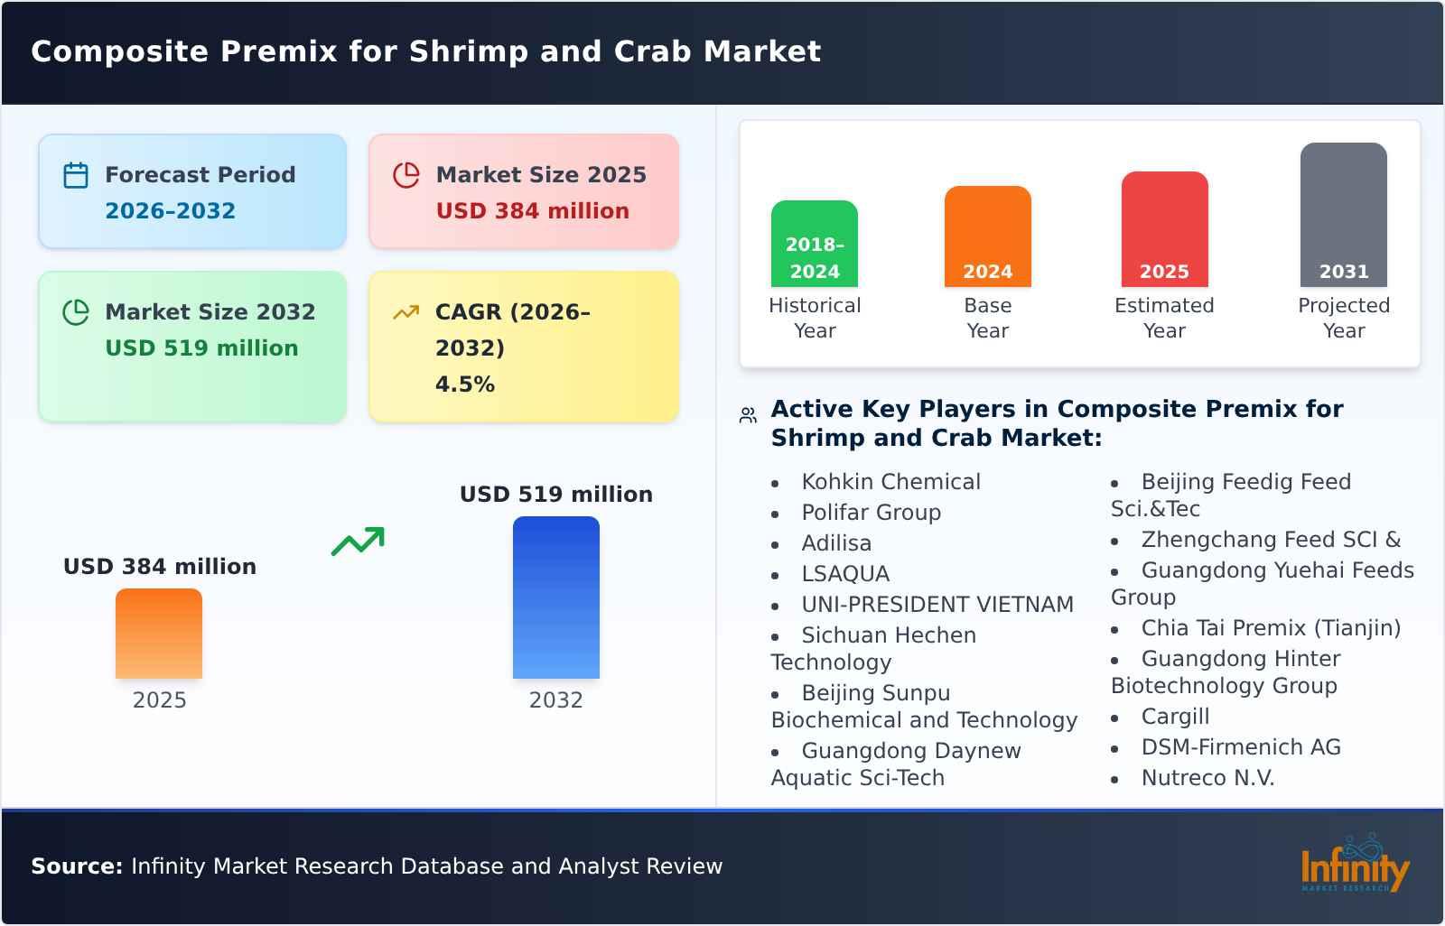
Task: Click the blue USD 519 million bar
Action: pos(557,597)
